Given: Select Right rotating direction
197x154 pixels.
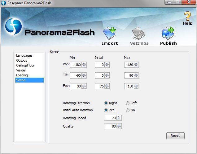Looking at the screenshot, I should point(106,103).
